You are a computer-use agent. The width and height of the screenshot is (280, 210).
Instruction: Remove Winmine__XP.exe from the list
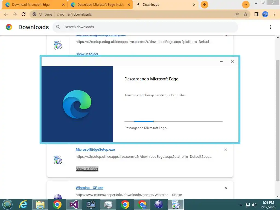[226, 188]
